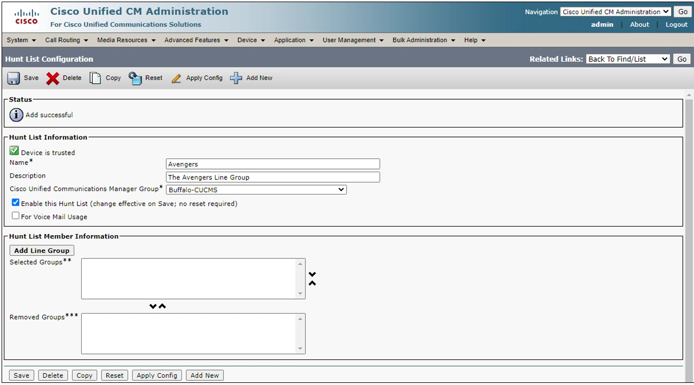Open Cisco Unified Communications Manager Group dropdown
This screenshot has width=694, height=385.
pos(256,190)
